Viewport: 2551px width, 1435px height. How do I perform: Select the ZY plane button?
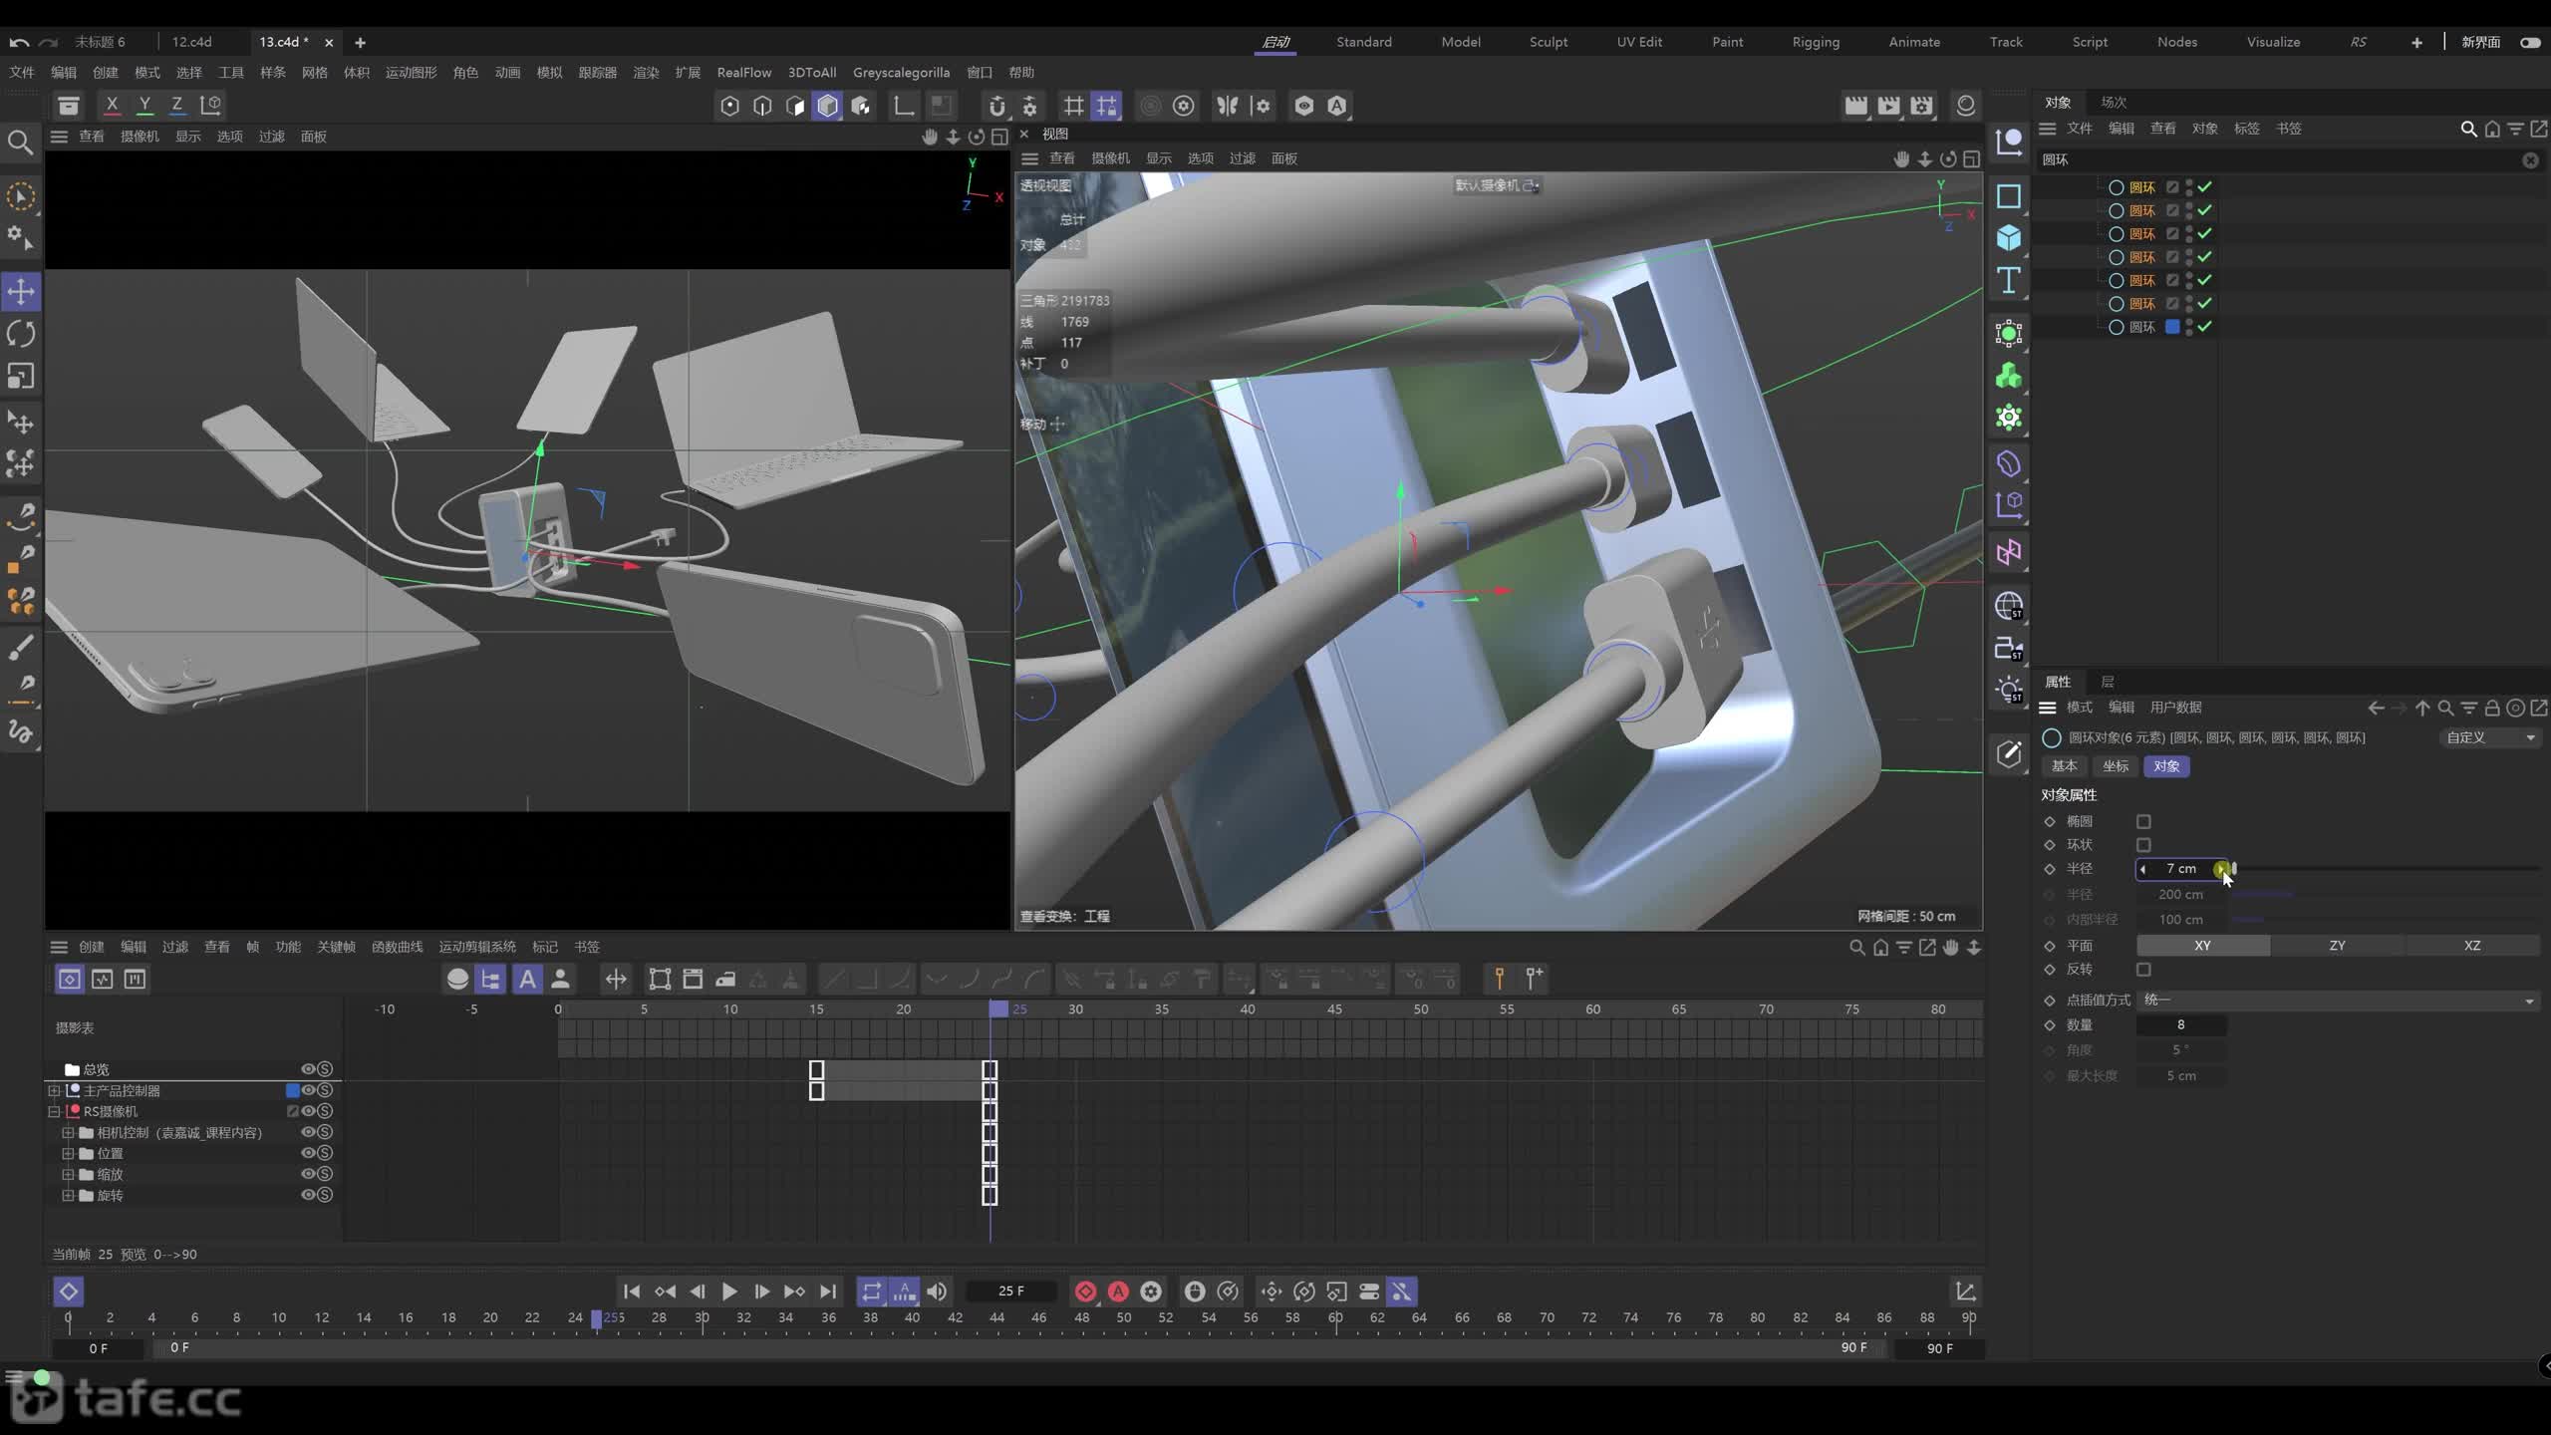pos(2337,946)
